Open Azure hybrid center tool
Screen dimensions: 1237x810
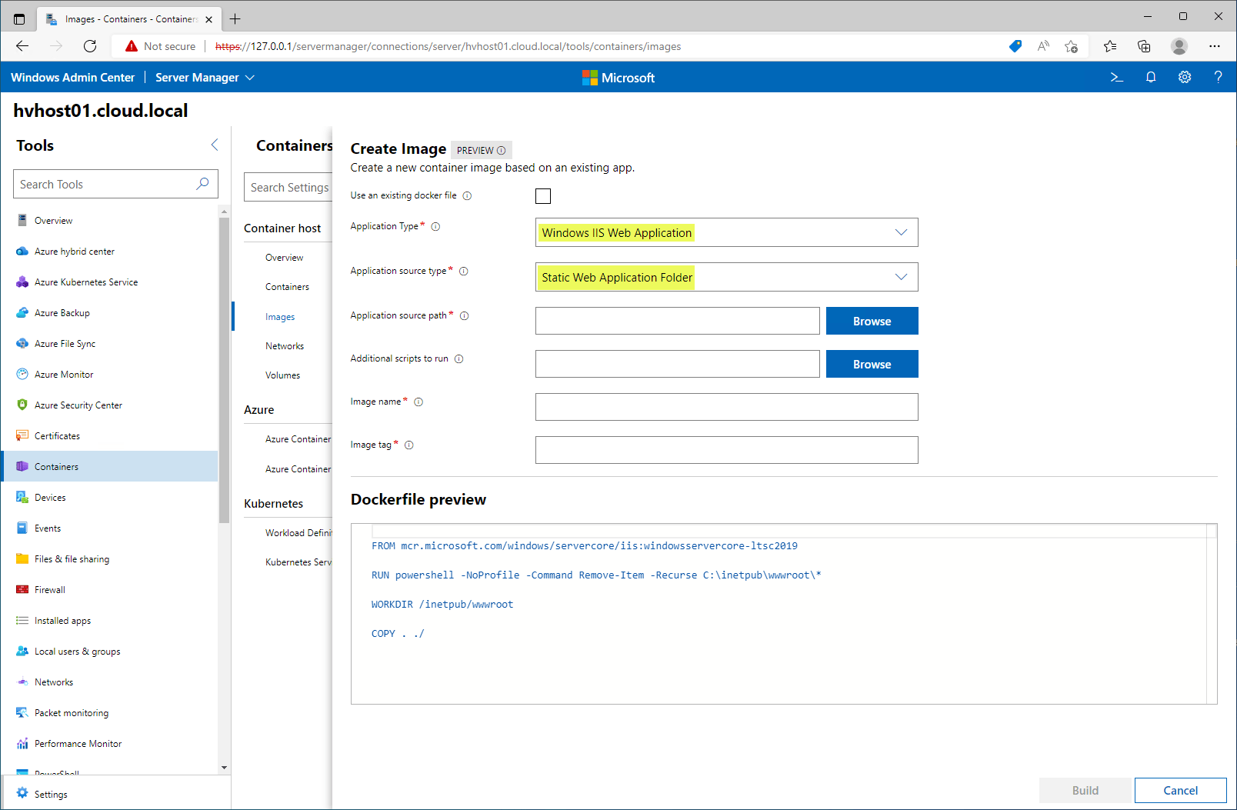75,252
